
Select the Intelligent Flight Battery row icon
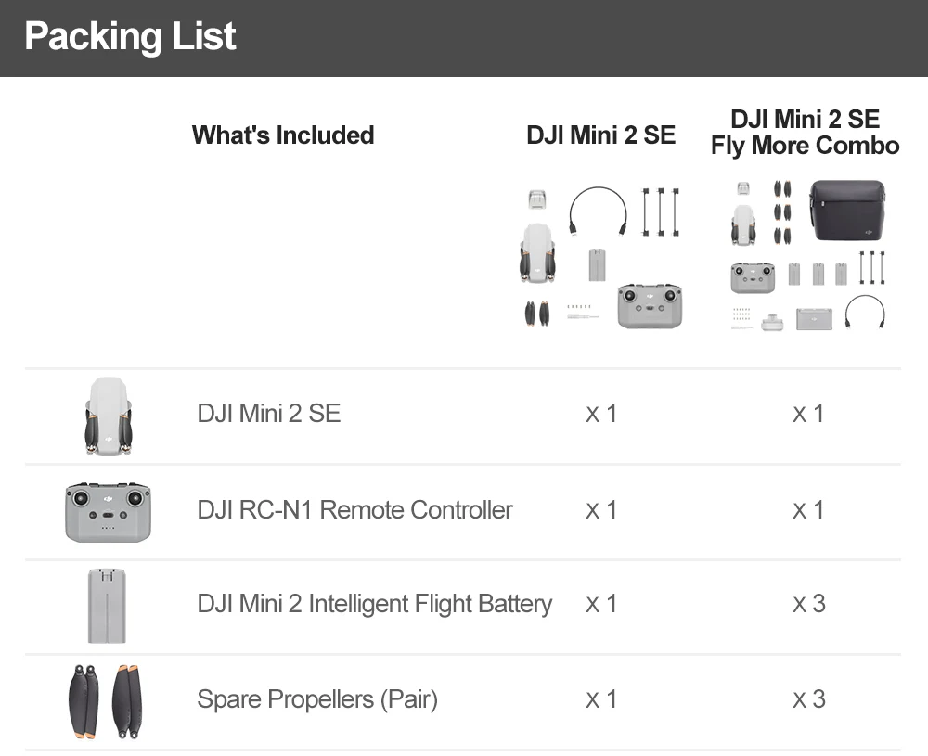(108, 606)
